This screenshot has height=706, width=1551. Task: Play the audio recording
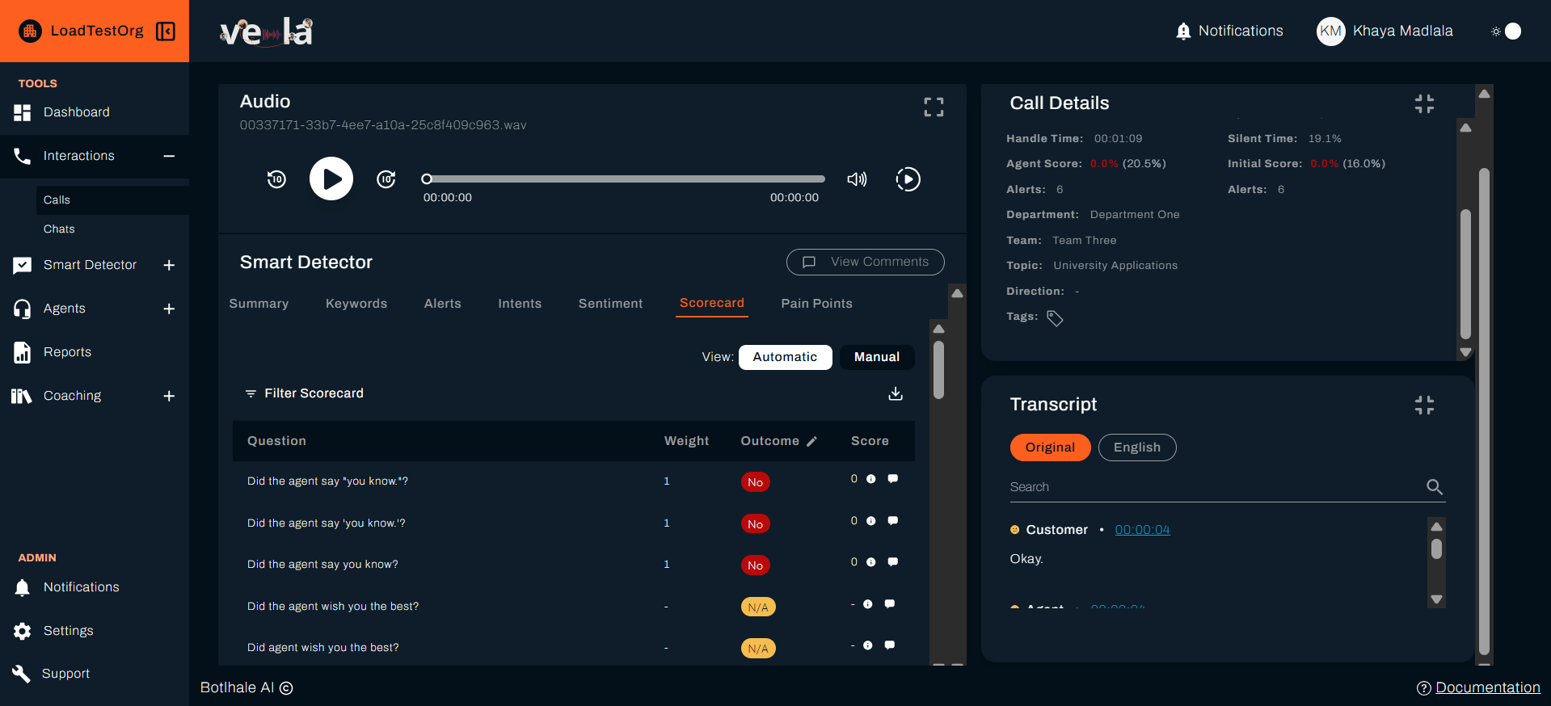coord(331,179)
